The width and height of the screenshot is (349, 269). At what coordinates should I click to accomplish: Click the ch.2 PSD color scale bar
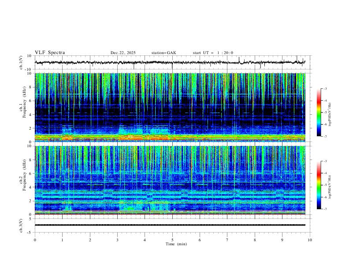point(319,185)
